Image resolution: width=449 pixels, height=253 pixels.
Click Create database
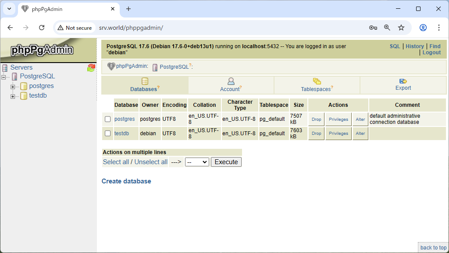(125, 180)
